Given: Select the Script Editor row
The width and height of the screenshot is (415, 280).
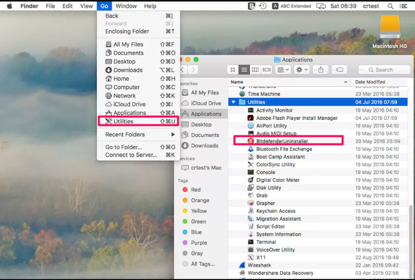Looking at the screenshot, I should click(318, 227).
